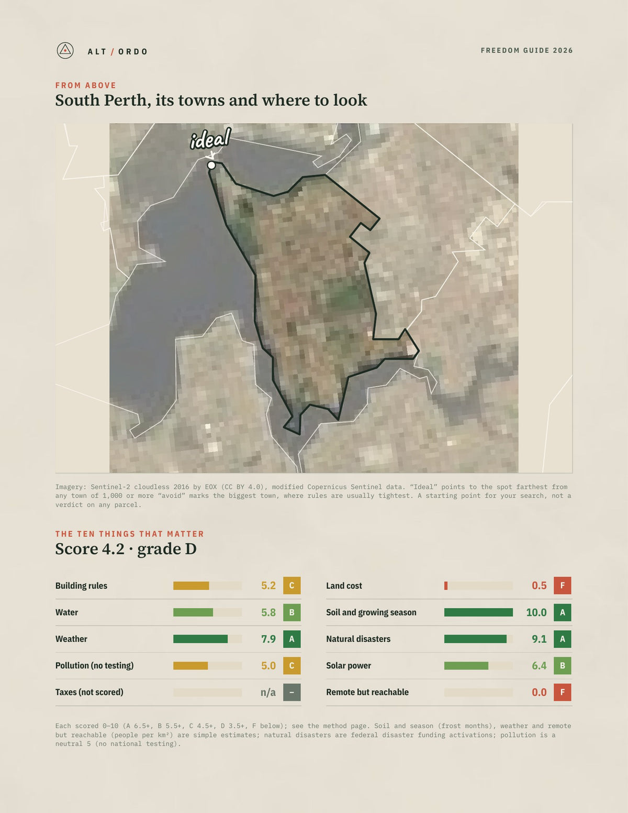Image resolution: width=628 pixels, height=813 pixels.
Task: Click the Soil and growing season bar
Action: [x=478, y=612]
